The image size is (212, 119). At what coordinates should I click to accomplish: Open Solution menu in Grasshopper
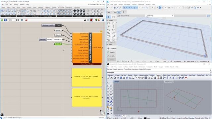point(22,5)
